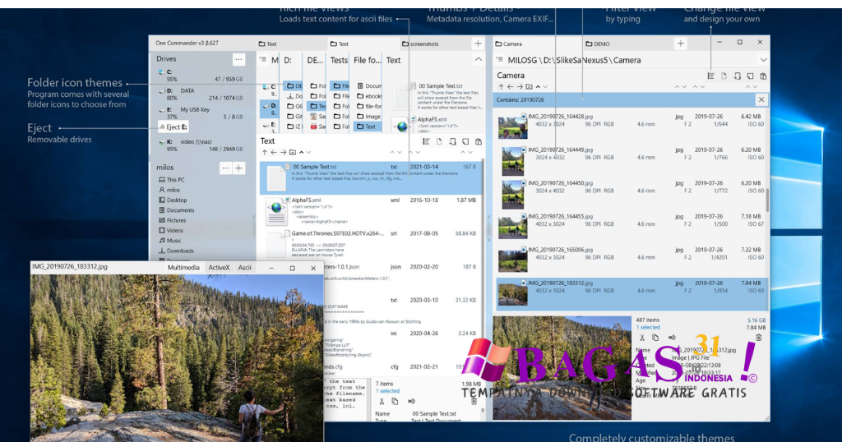Select the K: video network drive
The height and width of the screenshot is (442, 842).
pos(201,145)
